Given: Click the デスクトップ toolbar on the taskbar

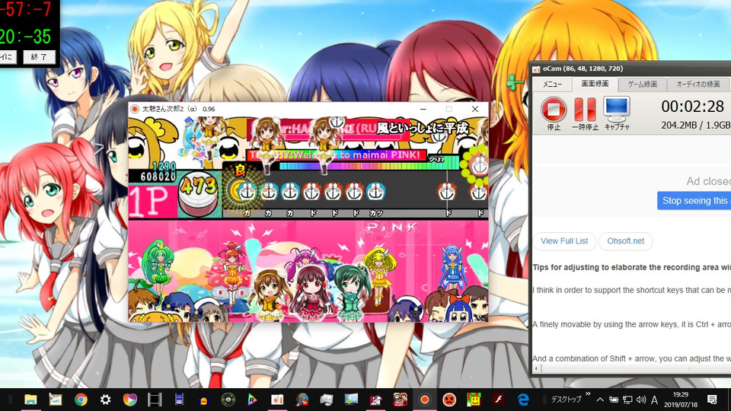Looking at the screenshot, I should [x=566, y=400].
